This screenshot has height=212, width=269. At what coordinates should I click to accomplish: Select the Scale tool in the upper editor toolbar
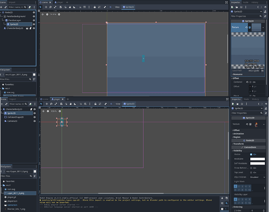tap(55, 7)
